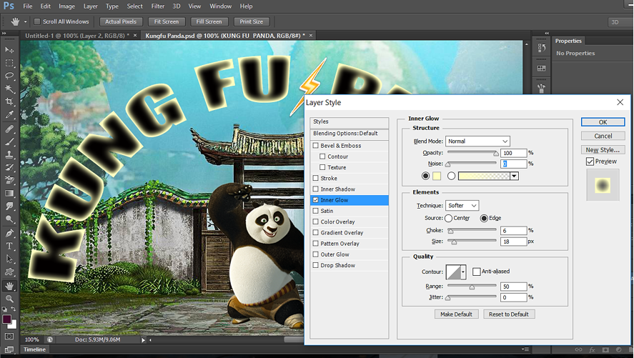This screenshot has height=358, width=634.
Task: Select the Clone Stamp tool
Action: pos(9,155)
